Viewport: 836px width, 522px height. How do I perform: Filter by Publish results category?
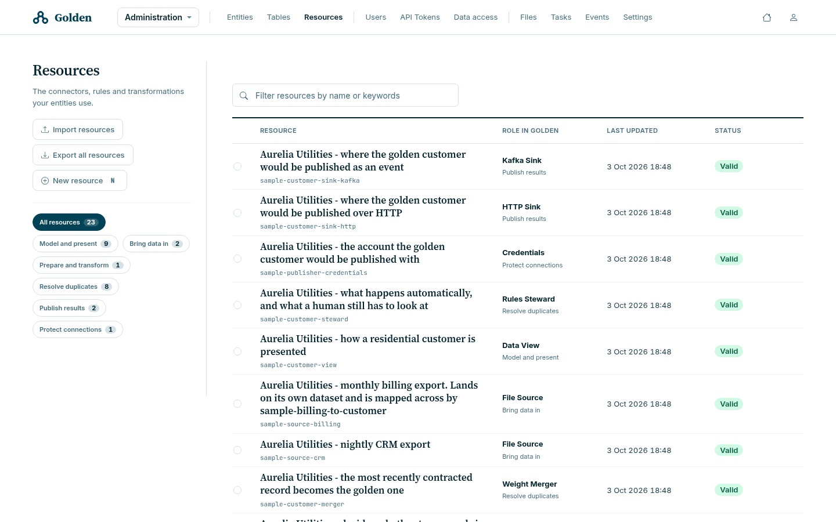69,308
